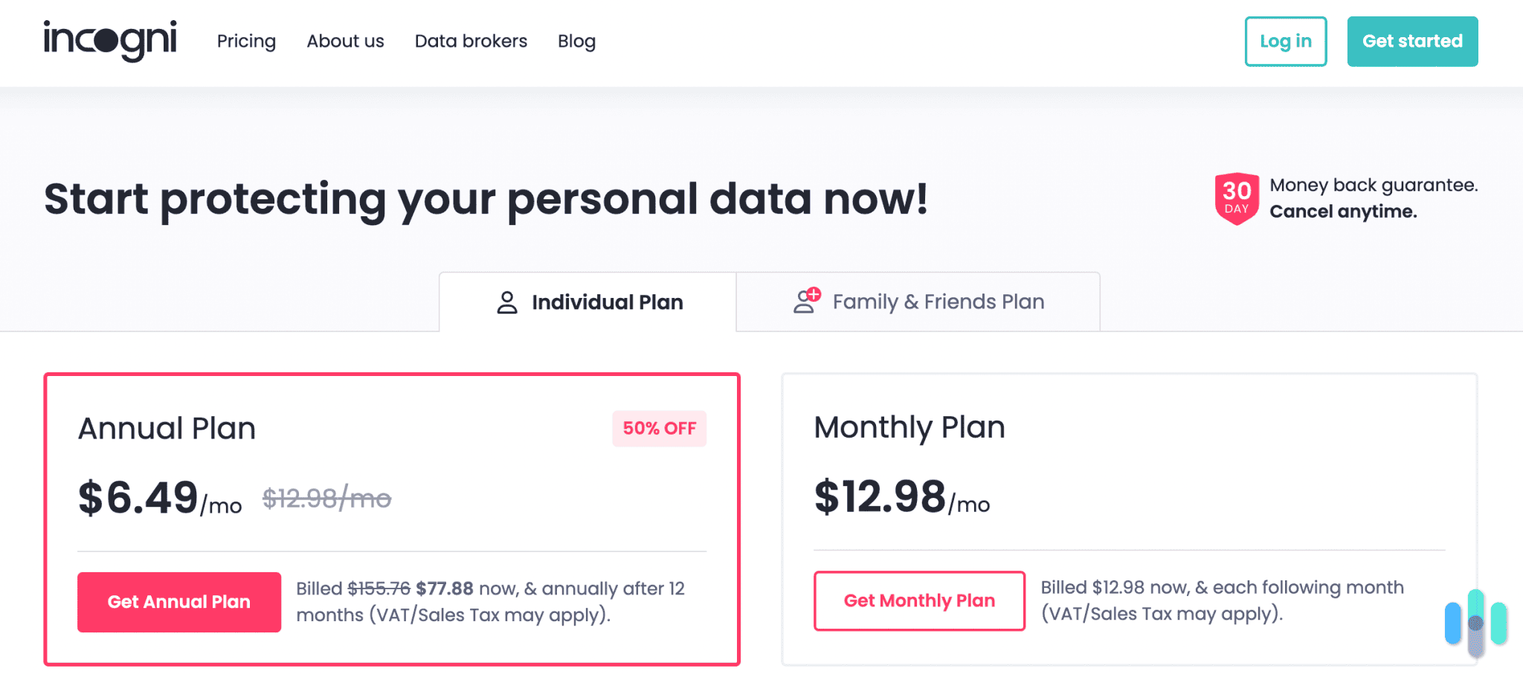Click Get Annual Plan button

coord(179,602)
